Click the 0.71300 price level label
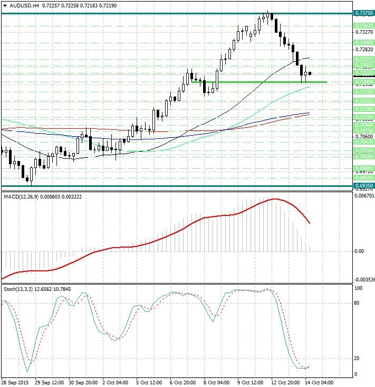 (x=364, y=109)
